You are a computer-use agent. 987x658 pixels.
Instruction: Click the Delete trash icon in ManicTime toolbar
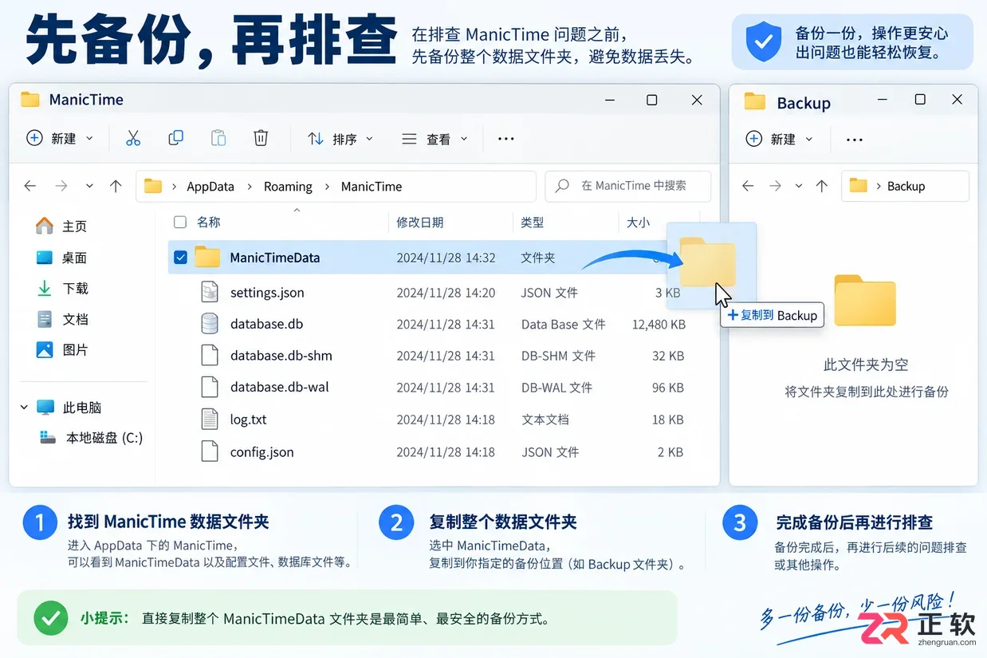pos(261,138)
